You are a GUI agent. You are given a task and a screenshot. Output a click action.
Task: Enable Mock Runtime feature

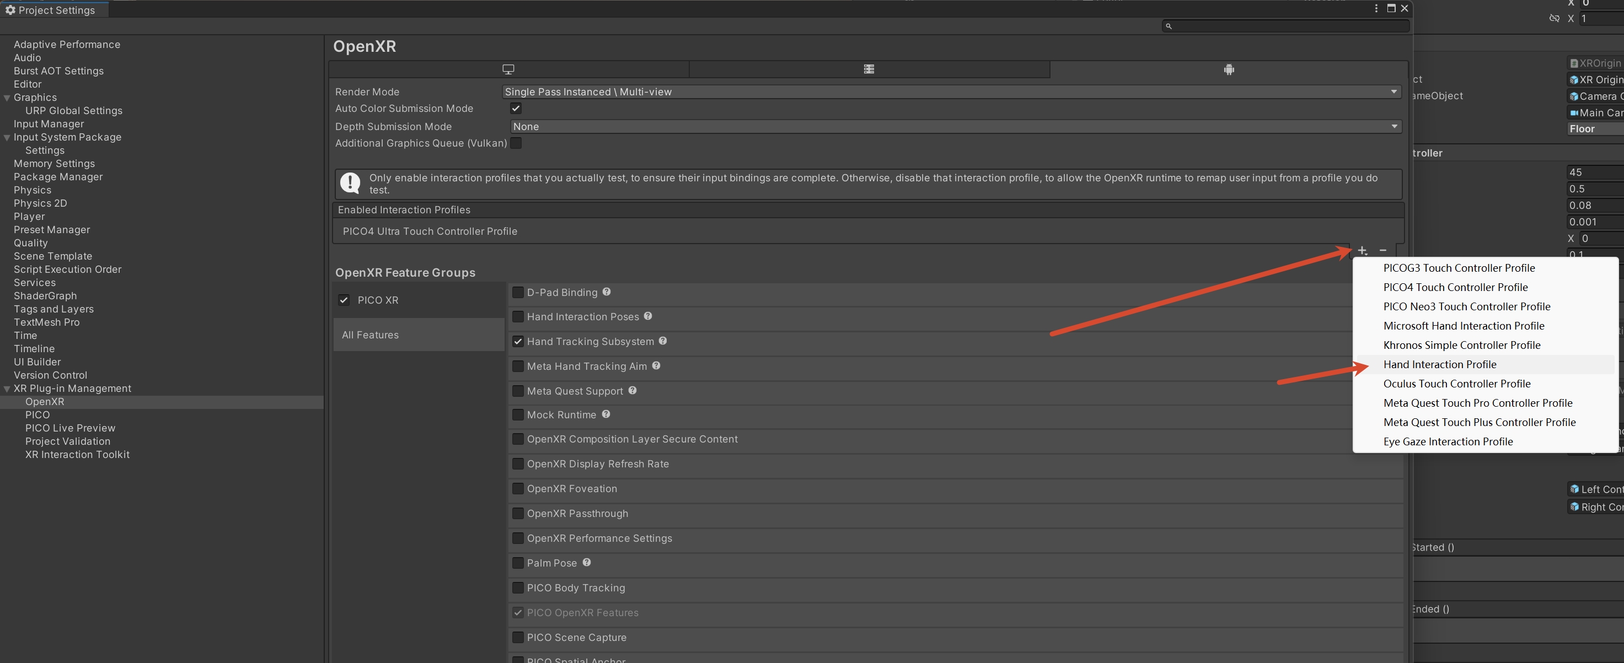pos(518,414)
